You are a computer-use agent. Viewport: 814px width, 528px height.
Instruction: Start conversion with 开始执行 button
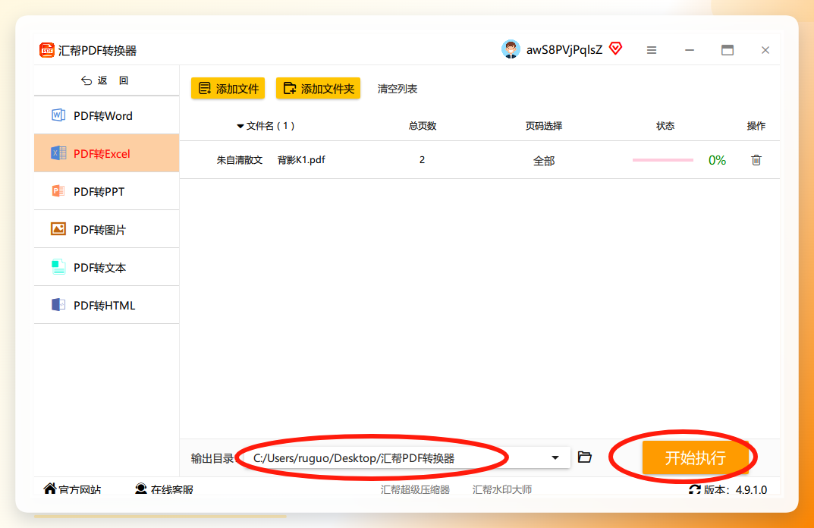pos(695,457)
